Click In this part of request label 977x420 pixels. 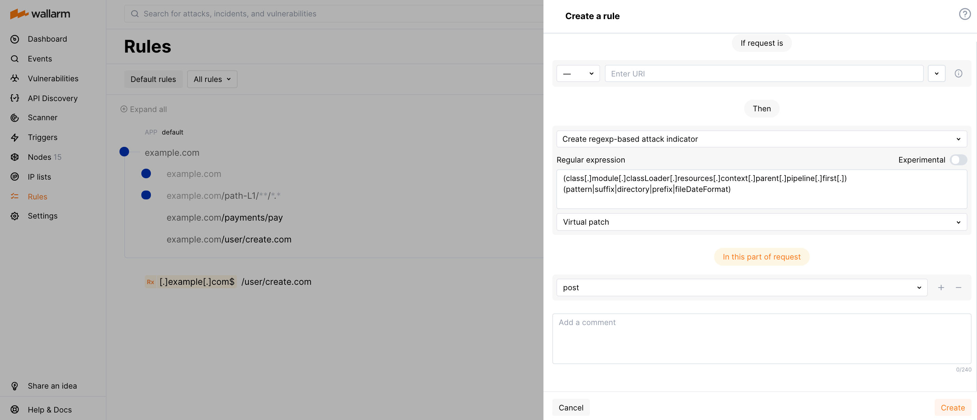click(x=762, y=257)
